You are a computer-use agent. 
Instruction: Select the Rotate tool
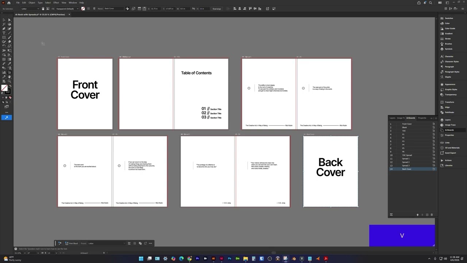point(4,46)
